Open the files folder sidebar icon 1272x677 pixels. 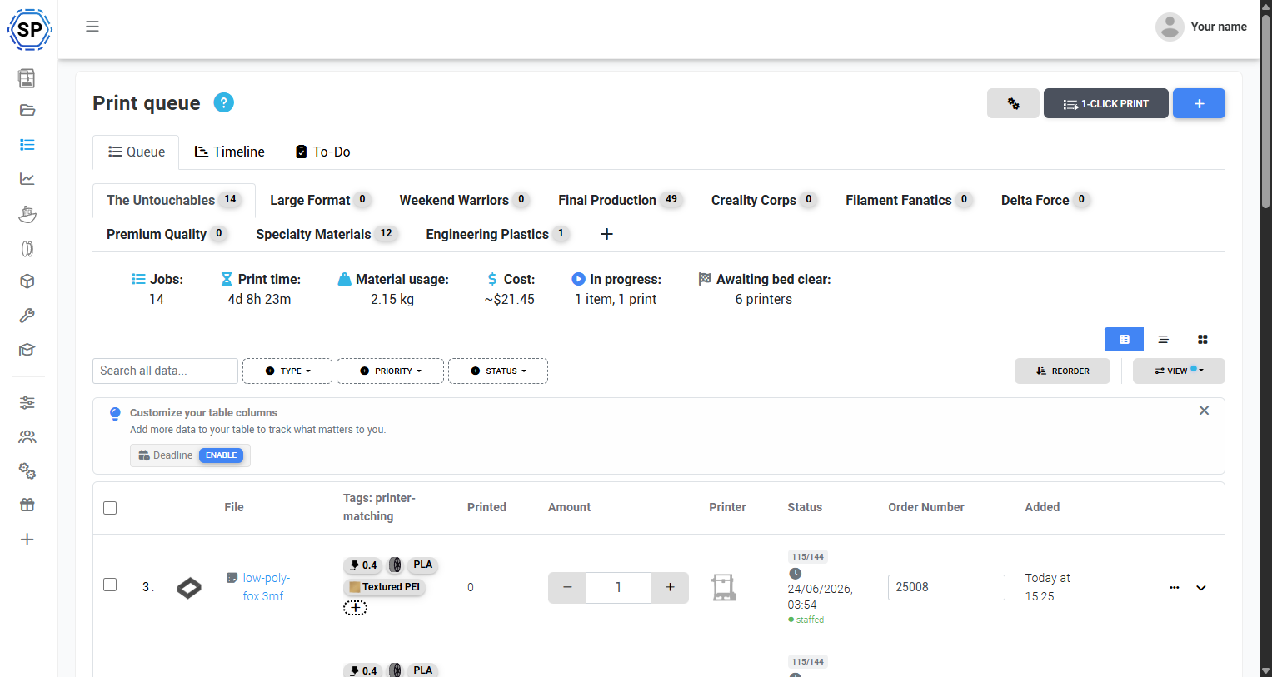(x=27, y=110)
